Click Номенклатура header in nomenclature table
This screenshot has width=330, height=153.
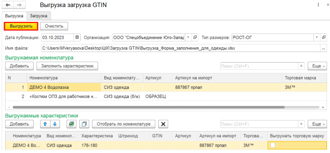pyautogui.click(x=64, y=78)
